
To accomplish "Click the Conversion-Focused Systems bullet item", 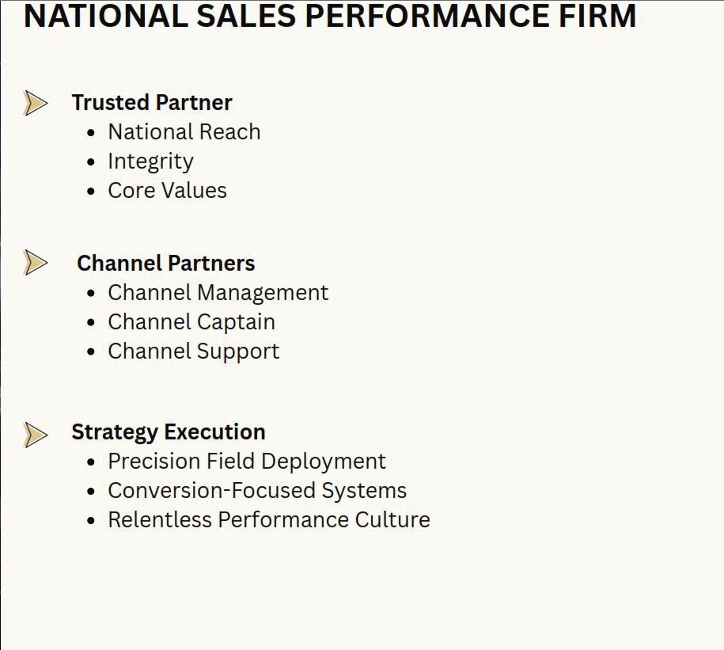I will [257, 491].
